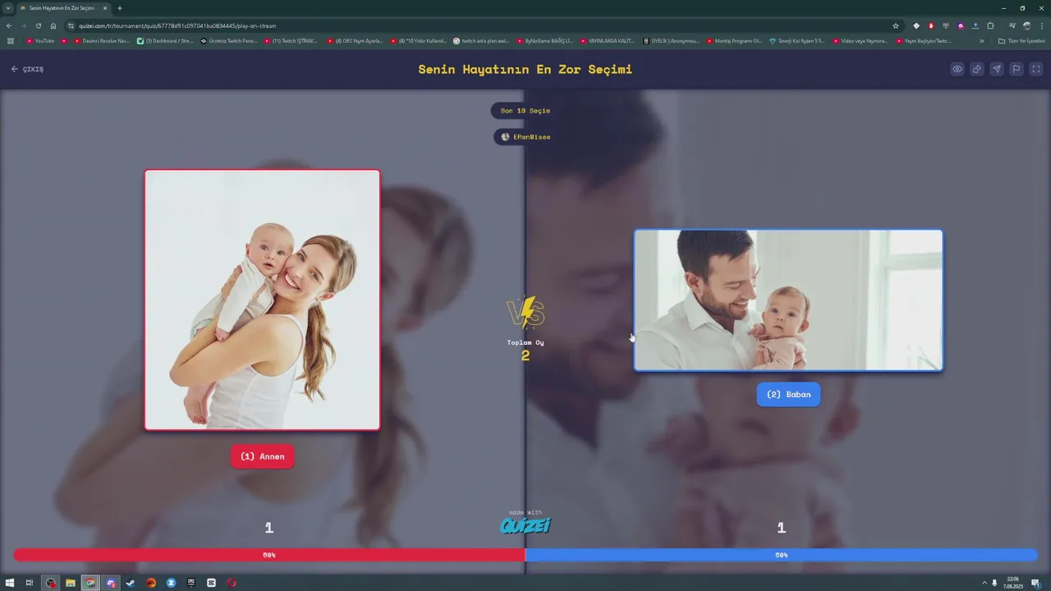This screenshot has height=591, width=1051.
Task: Click the EPenWisee user badge
Action: [525, 137]
